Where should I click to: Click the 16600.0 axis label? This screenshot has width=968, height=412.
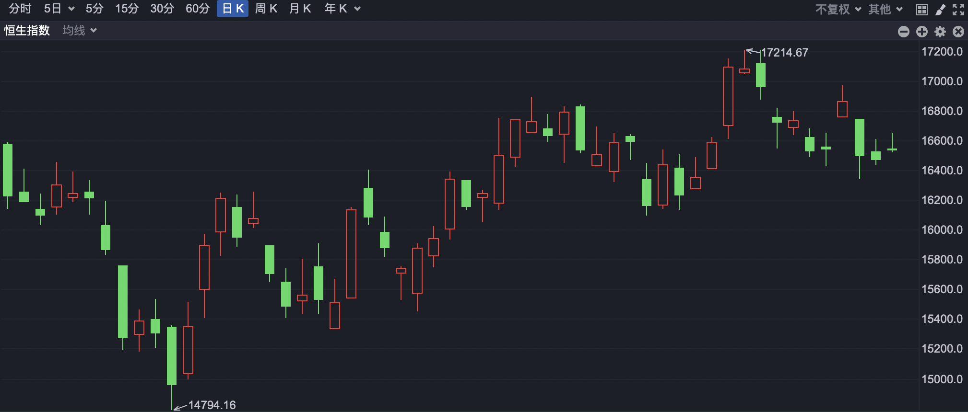click(942, 141)
